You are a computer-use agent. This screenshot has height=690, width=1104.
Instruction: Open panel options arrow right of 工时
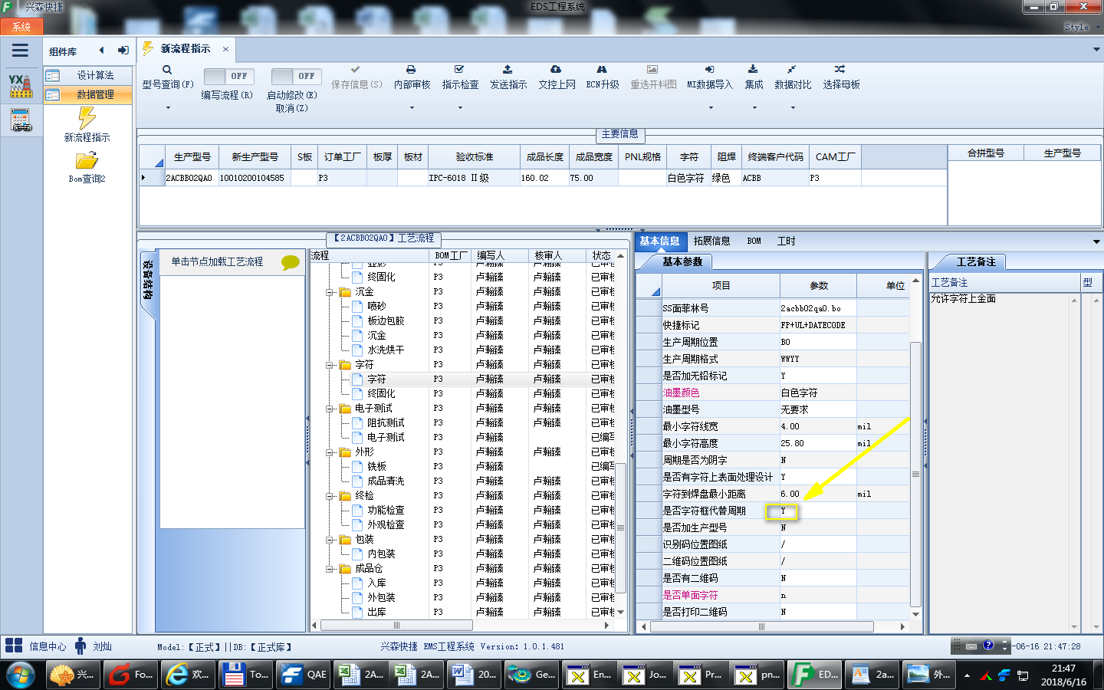(1096, 242)
